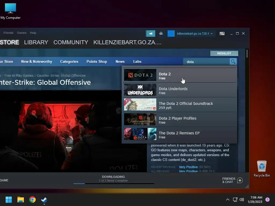The image size is (275, 206).
Task: Click the network status tray icon
Action: click(x=235, y=200)
